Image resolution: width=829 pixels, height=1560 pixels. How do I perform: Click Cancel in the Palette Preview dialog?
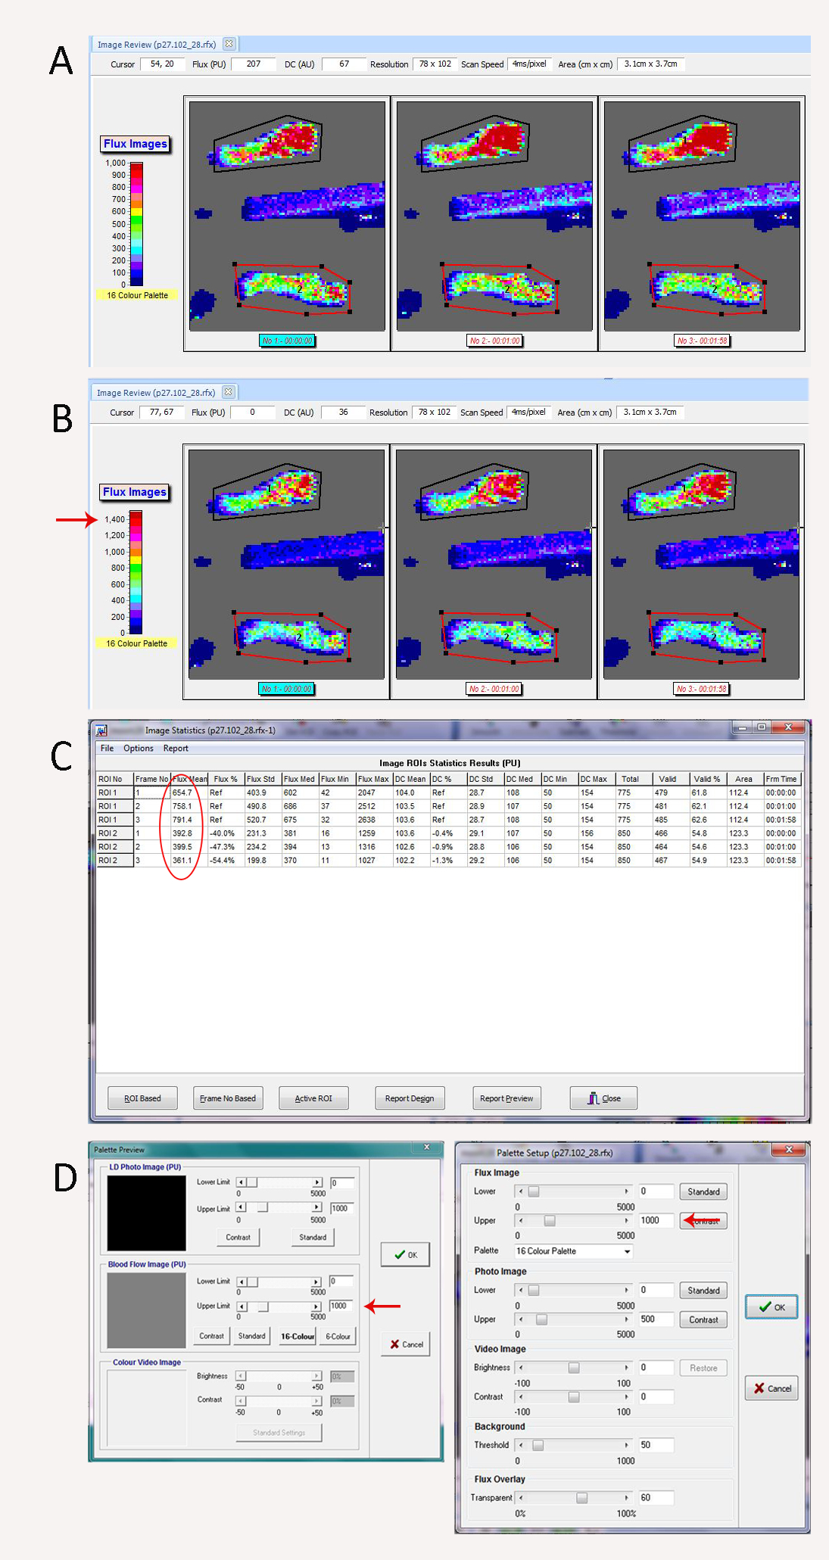pyautogui.click(x=406, y=1344)
